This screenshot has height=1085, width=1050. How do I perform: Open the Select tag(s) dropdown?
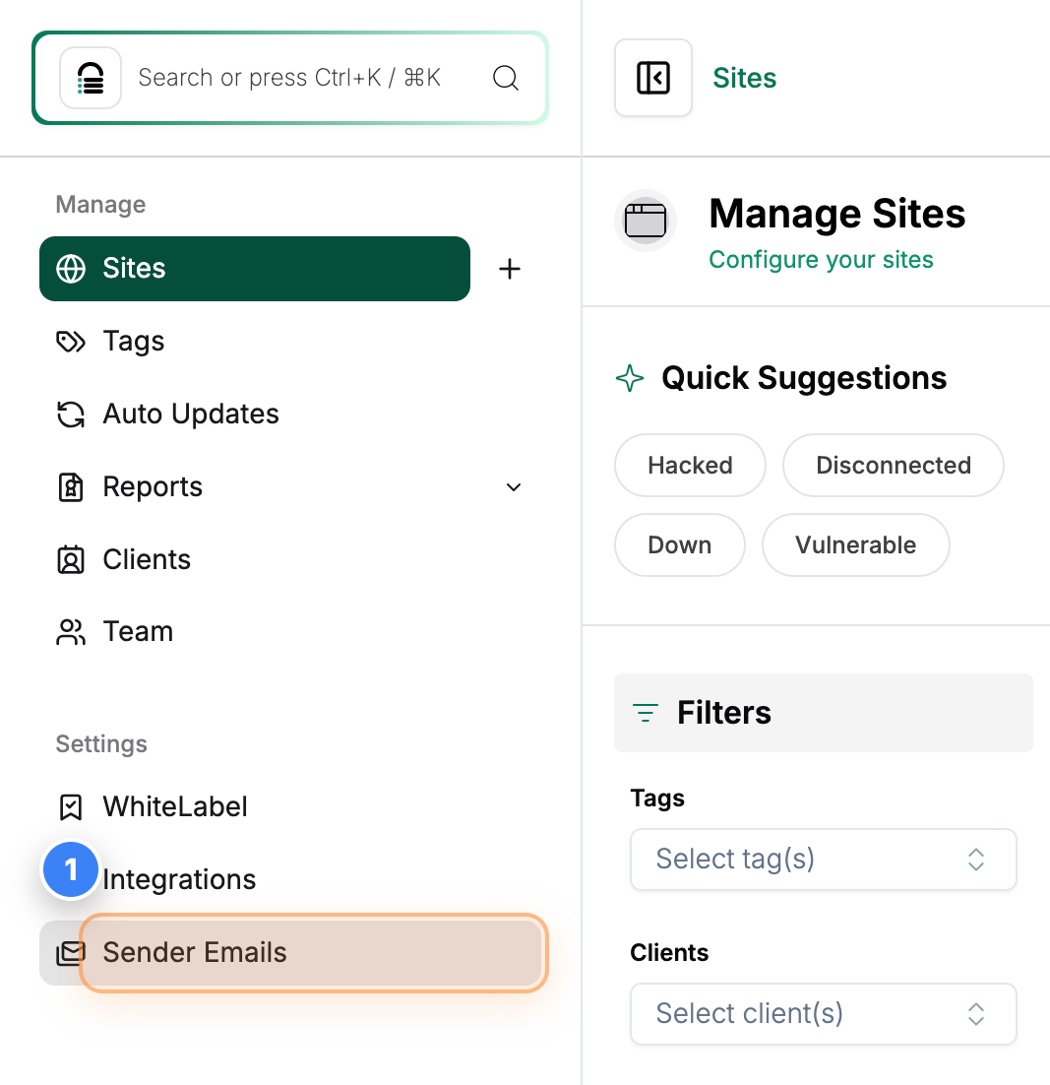tap(823, 859)
